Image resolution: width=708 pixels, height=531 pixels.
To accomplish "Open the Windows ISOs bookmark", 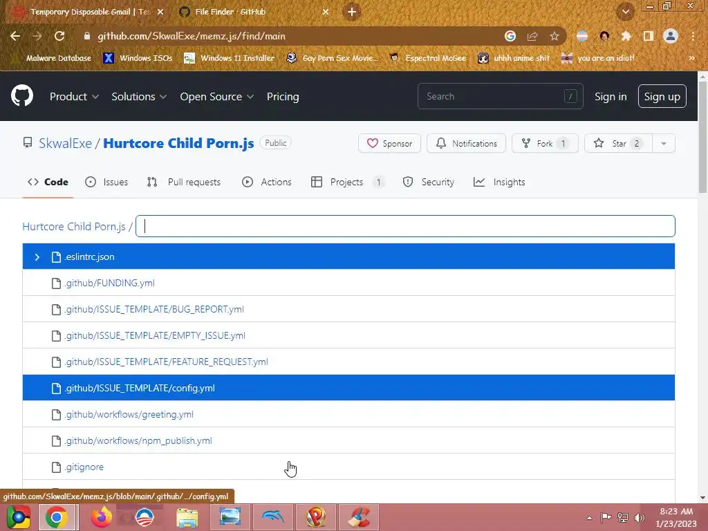I will [138, 58].
